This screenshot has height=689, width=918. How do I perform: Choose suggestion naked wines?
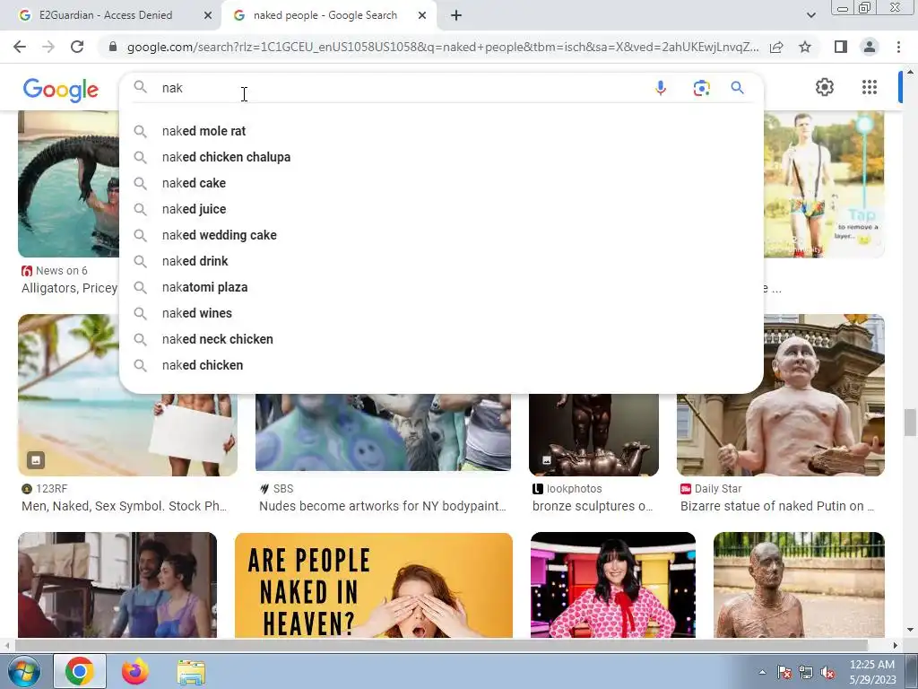[x=441, y=313]
